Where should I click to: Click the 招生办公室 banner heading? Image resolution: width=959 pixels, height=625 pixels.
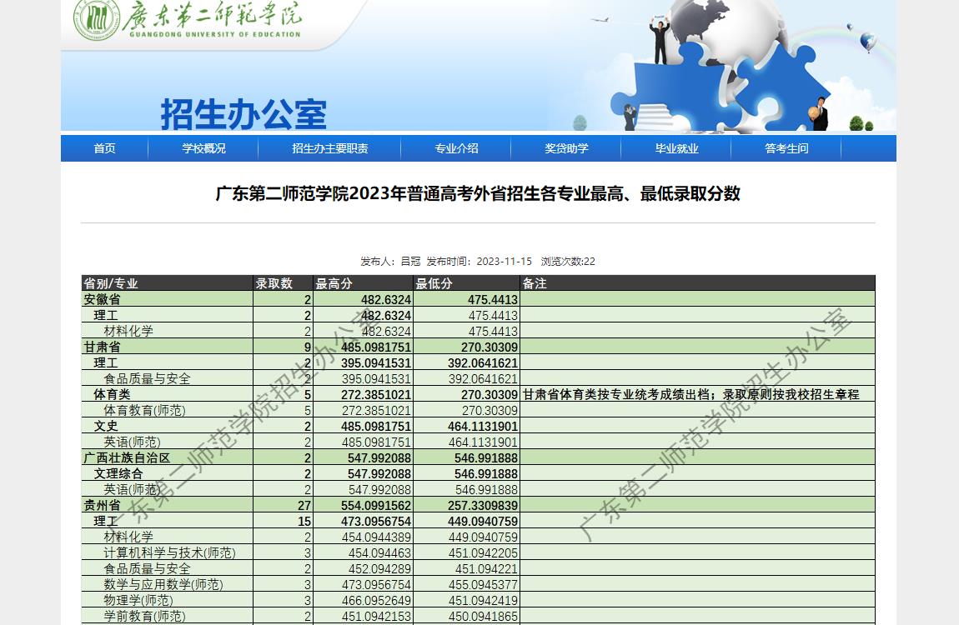coord(244,114)
